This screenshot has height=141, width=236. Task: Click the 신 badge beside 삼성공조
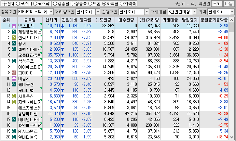point(14,61)
